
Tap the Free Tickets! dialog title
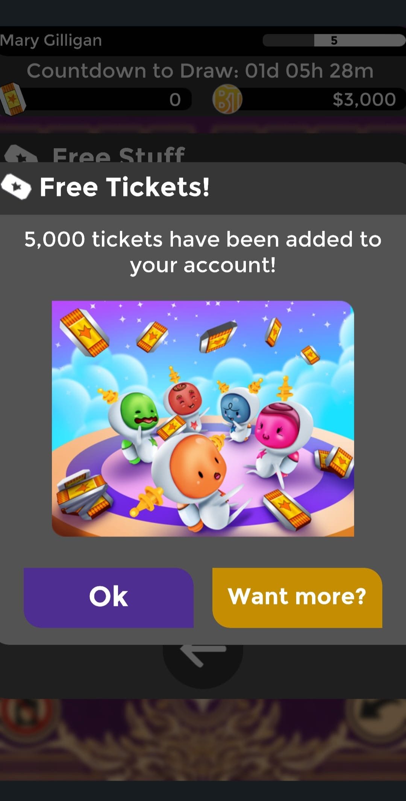[x=124, y=187]
